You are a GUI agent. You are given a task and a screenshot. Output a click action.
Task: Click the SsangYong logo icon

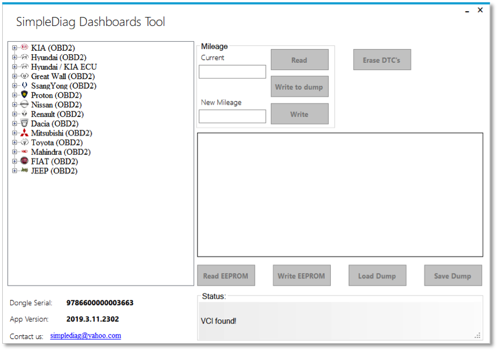[x=24, y=85]
